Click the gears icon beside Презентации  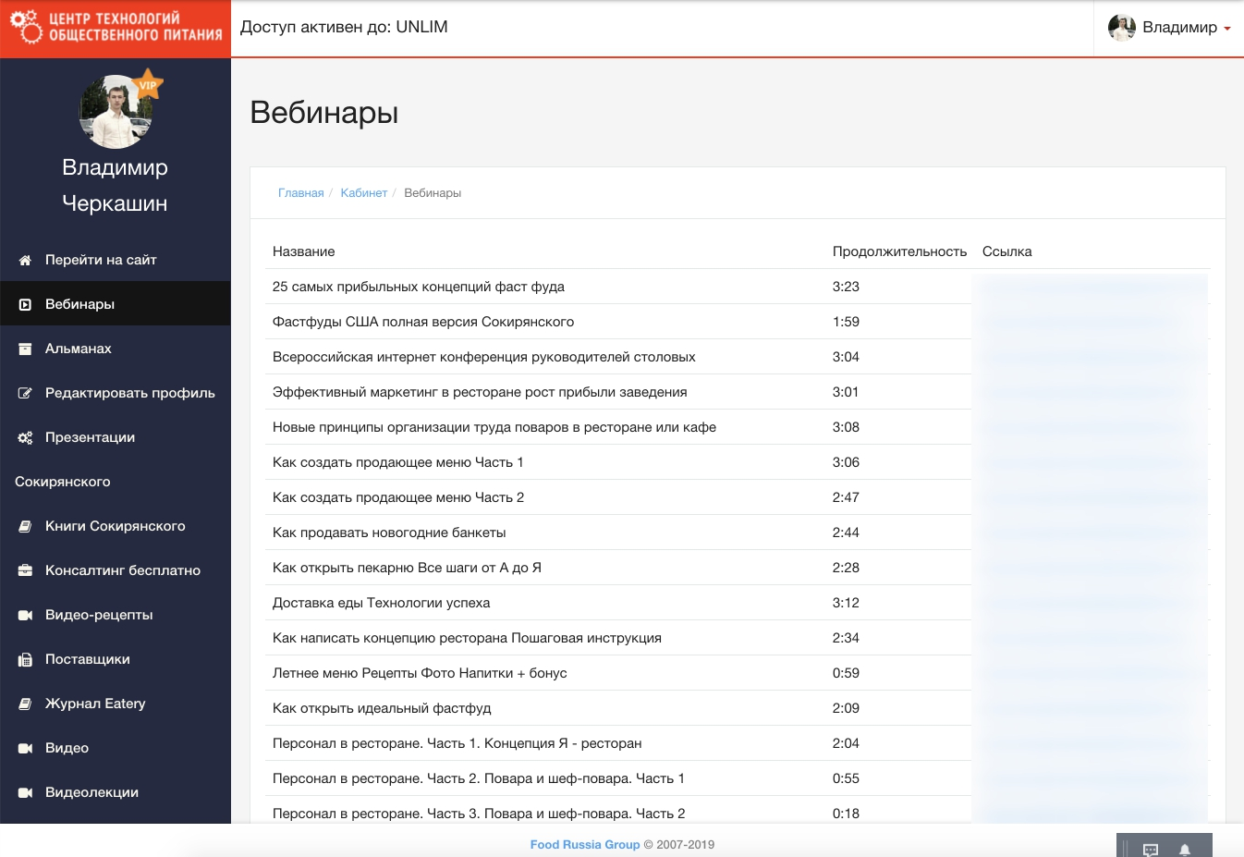(25, 438)
